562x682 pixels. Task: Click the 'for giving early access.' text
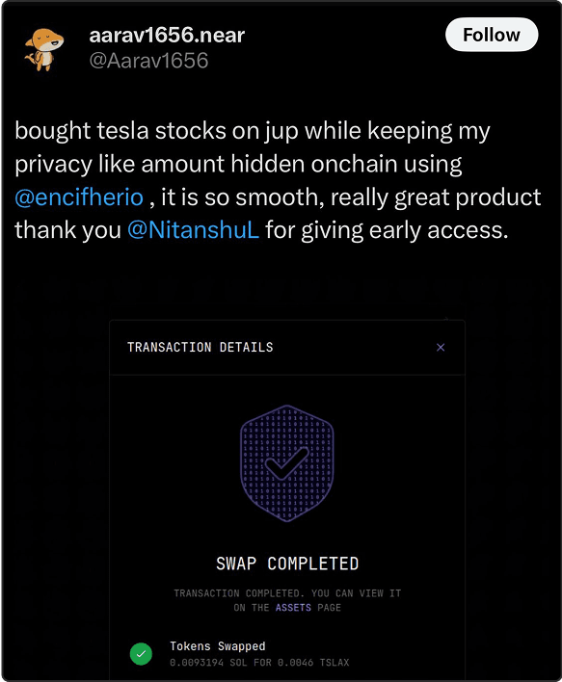click(x=387, y=230)
